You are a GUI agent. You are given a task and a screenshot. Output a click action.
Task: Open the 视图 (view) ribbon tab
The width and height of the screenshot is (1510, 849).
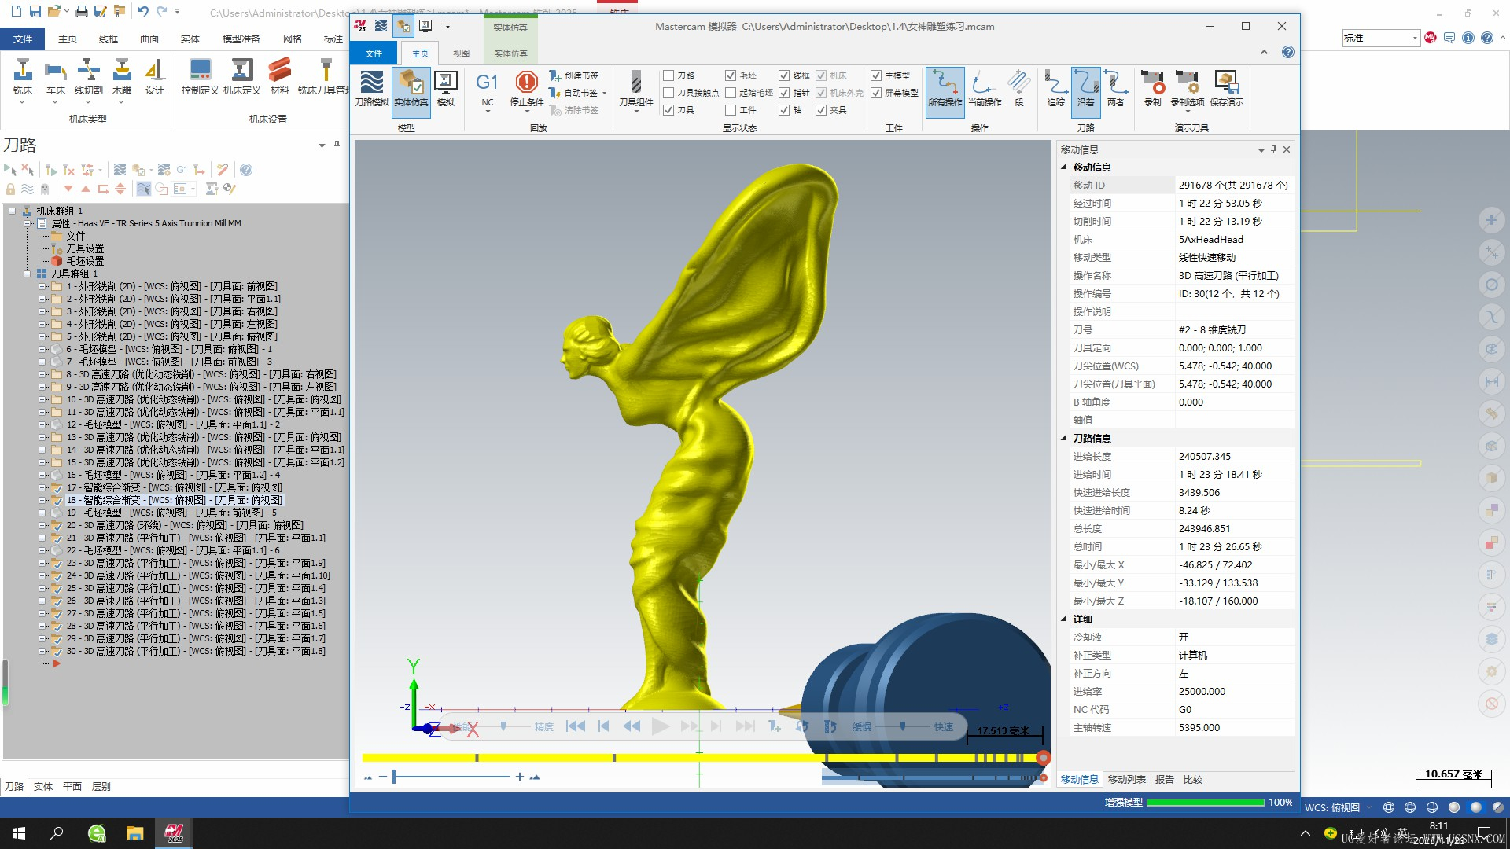coord(461,53)
